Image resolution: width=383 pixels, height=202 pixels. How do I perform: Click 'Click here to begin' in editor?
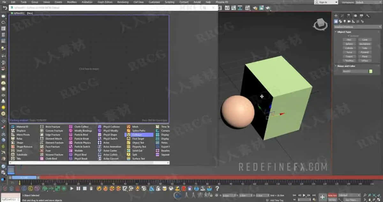pos(89,69)
